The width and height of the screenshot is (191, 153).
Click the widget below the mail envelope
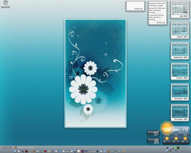pyautogui.click(x=153, y=141)
